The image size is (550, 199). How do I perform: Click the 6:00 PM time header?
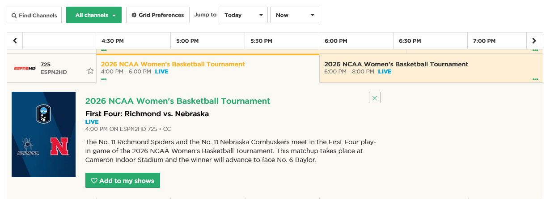pos(336,41)
